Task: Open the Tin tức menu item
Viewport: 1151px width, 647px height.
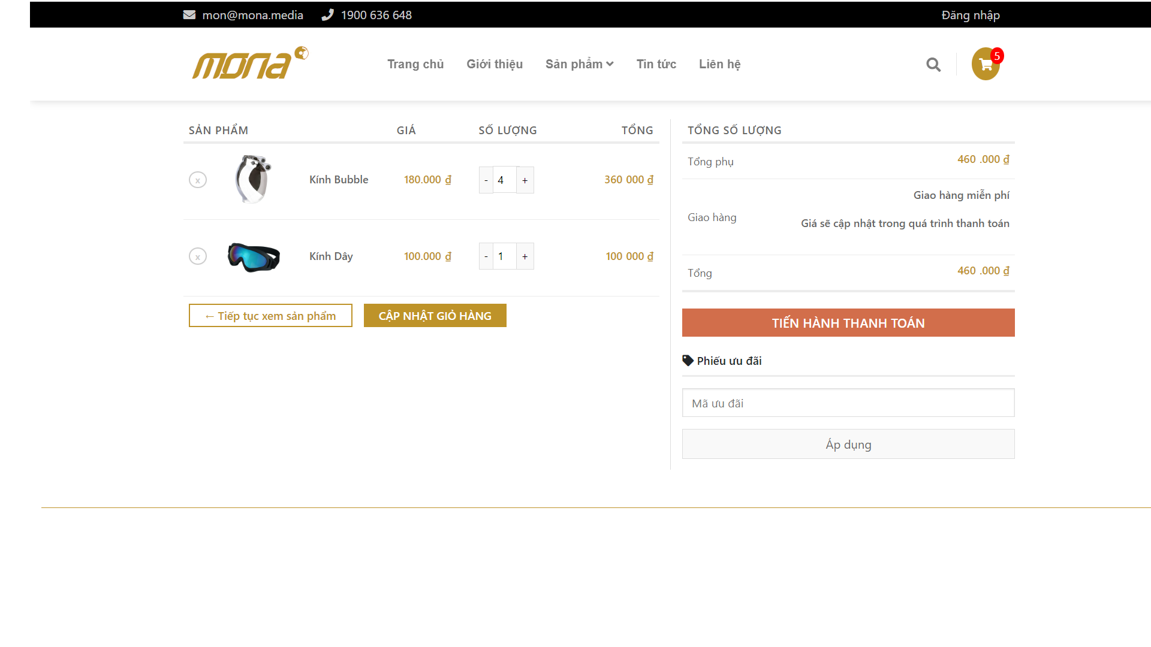Action: (x=656, y=64)
